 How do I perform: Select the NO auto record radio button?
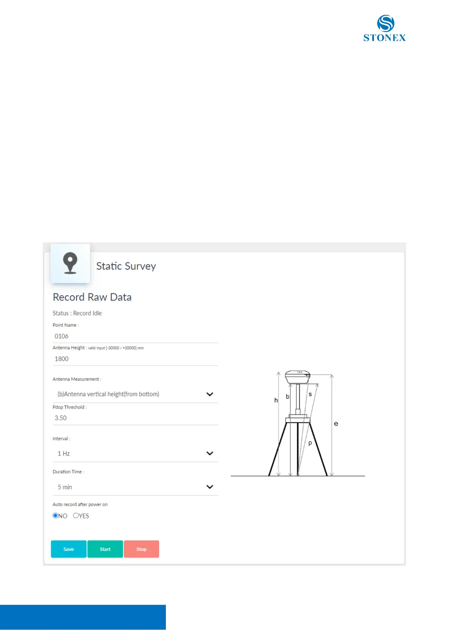[55, 515]
